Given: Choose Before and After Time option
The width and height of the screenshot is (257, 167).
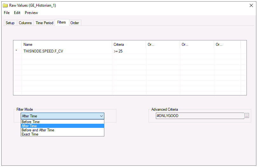Looking at the screenshot, I should 62,130.
